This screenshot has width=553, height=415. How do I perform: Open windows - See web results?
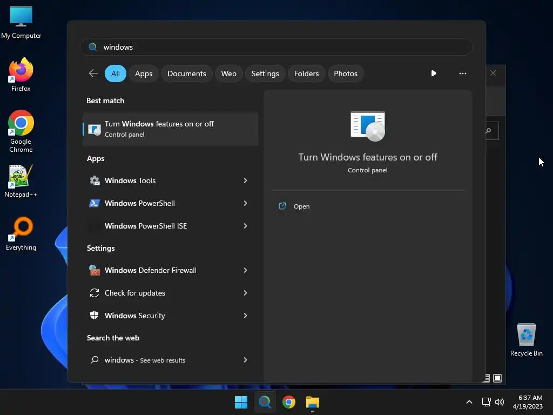tap(170, 360)
